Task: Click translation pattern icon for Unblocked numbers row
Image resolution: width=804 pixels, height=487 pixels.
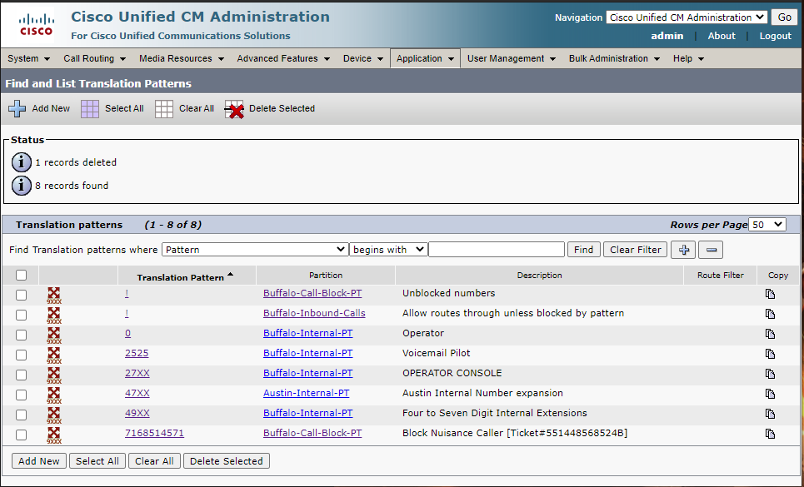Action: click(54, 295)
